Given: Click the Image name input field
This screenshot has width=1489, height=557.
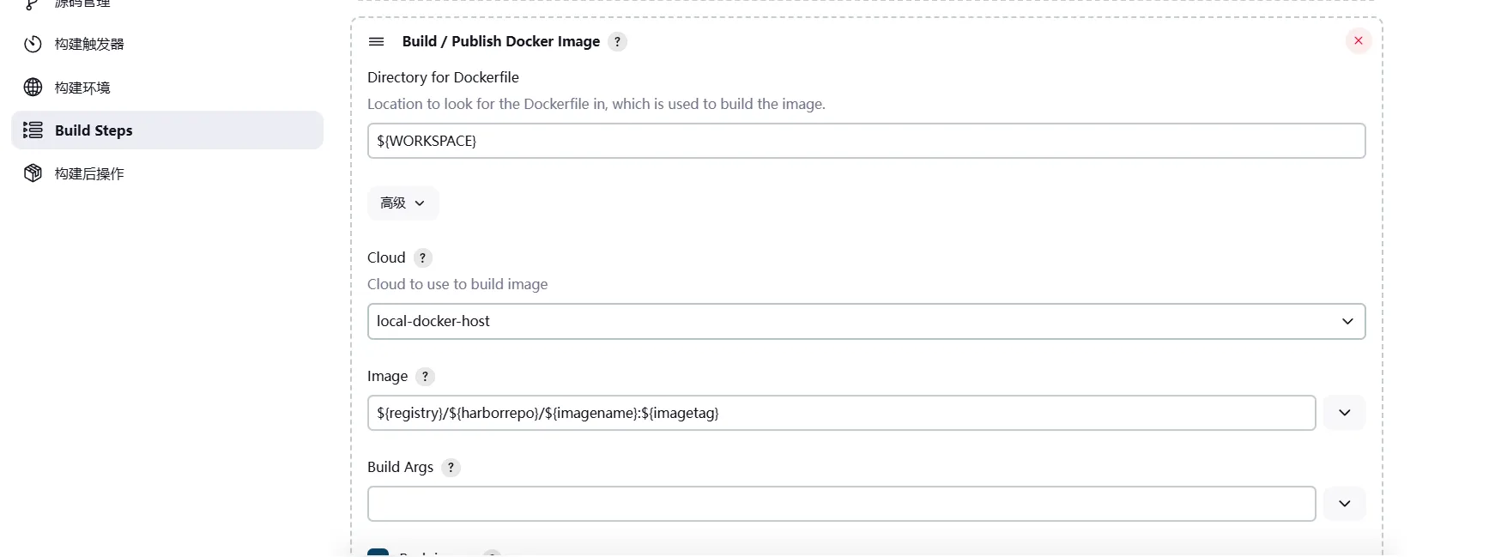Looking at the screenshot, I should (841, 413).
